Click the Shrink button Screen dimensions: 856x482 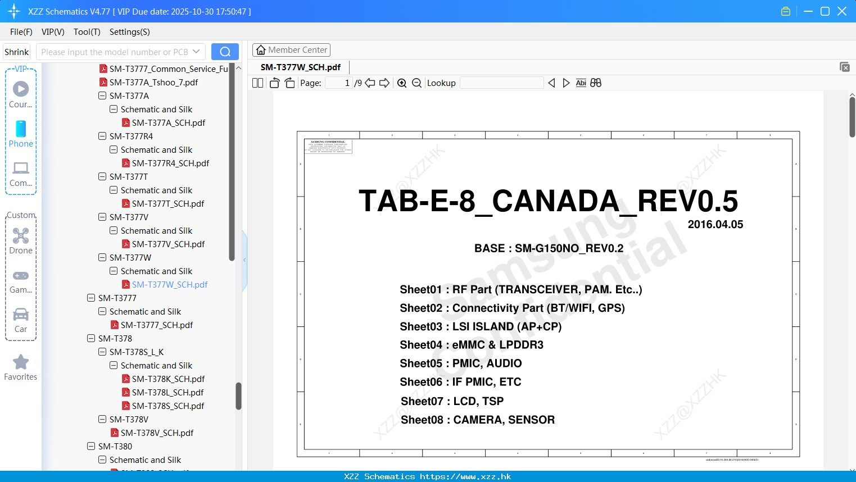pyautogui.click(x=17, y=52)
